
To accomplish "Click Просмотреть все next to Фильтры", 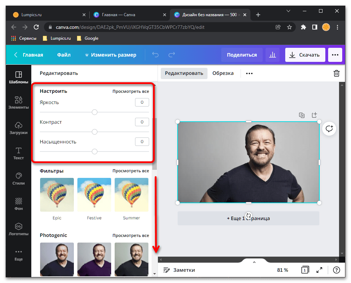I will (x=130, y=171).
